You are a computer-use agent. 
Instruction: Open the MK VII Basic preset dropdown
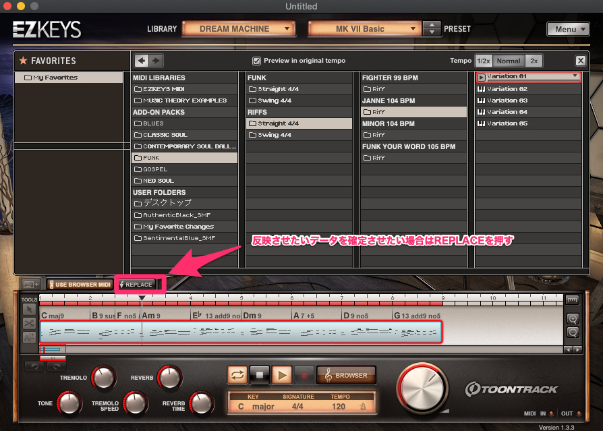[364, 29]
